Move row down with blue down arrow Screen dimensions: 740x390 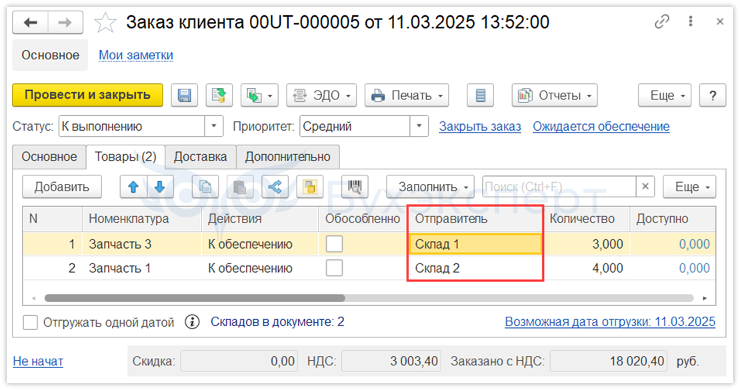160,187
